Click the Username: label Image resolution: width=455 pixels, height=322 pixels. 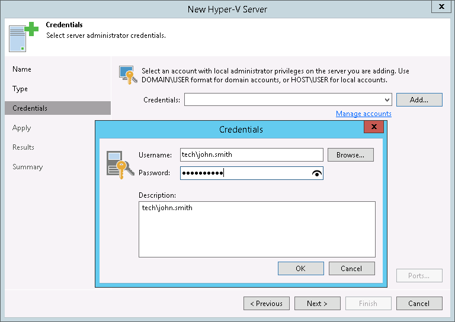click(155, 155)
